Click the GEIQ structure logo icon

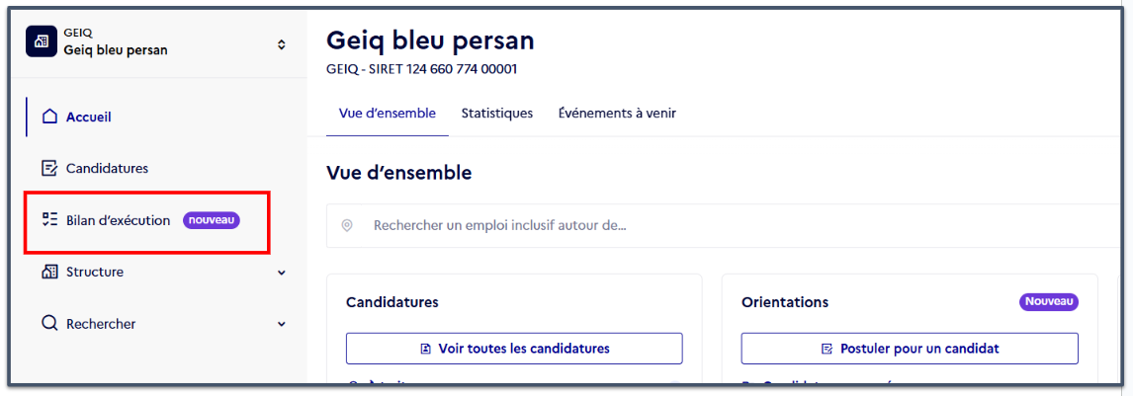42,41
